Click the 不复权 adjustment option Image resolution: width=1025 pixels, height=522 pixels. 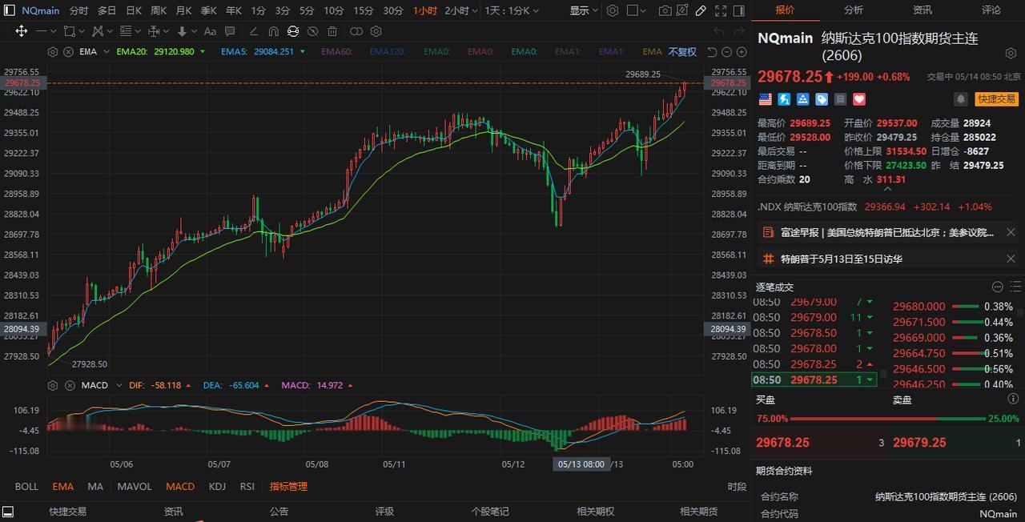[x=682, y=51]
